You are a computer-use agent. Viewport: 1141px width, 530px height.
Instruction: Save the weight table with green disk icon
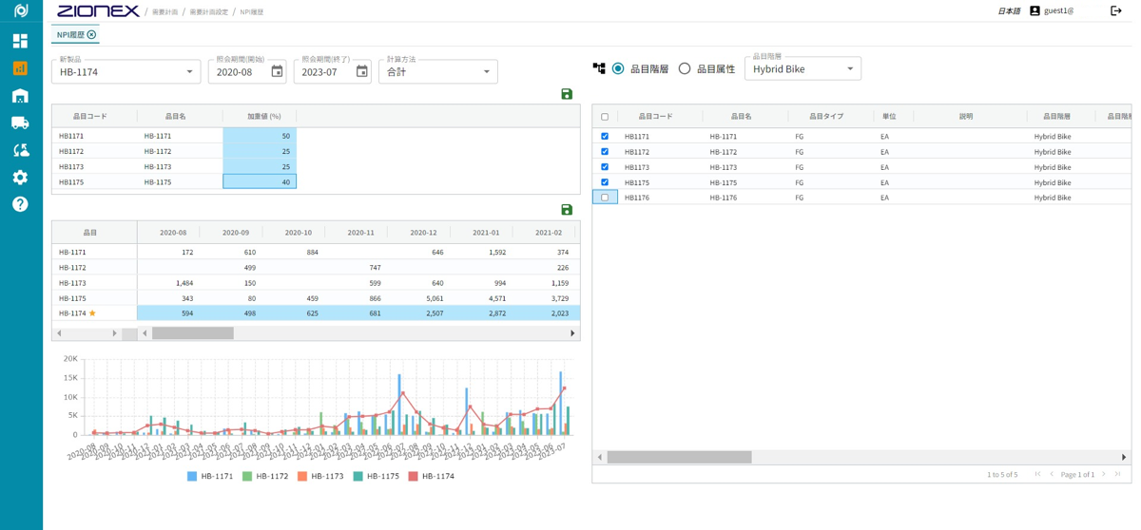coord(567,94)
